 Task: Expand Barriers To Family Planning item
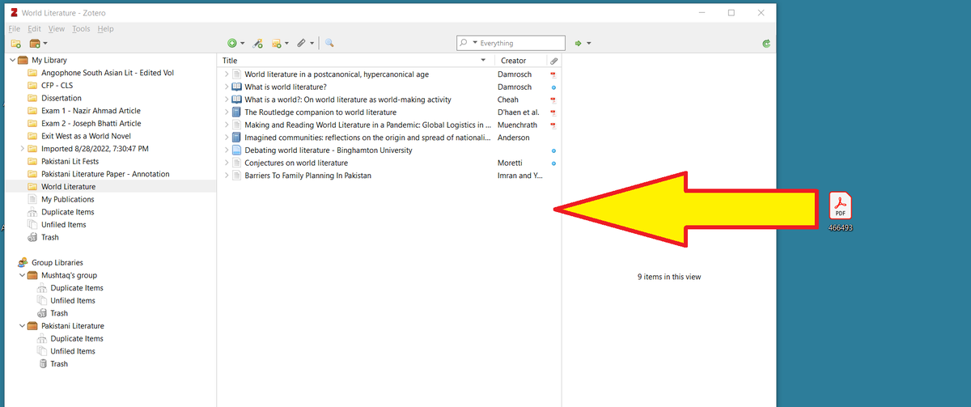pos(227,176)
